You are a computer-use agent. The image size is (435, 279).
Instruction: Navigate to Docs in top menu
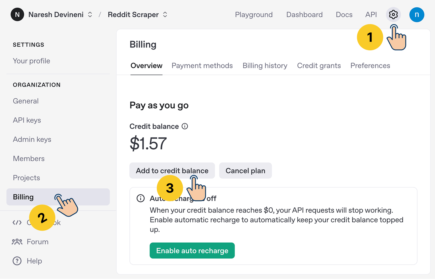pos(344,15)
